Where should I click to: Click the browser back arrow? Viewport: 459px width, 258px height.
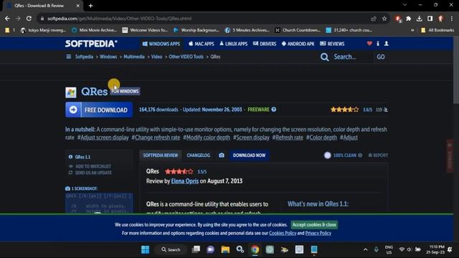(x=7, y=19)
